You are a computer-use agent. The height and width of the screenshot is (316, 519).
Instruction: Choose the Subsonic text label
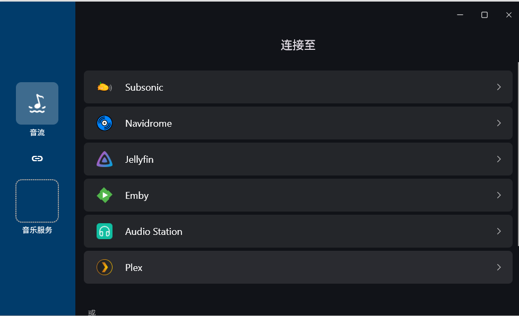pyautogui.click(x=144, y=87)
